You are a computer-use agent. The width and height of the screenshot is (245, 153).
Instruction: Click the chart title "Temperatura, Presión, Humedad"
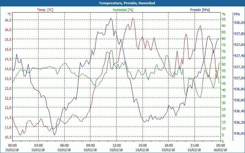pyautogui.click(x=127, y=3)
